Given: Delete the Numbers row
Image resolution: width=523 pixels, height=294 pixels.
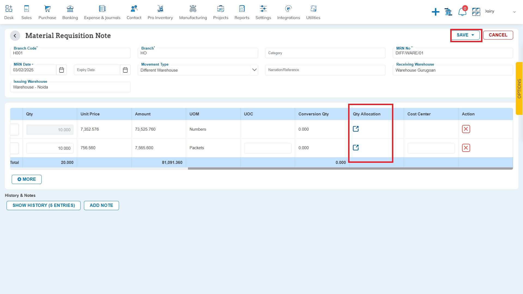Looking at the screenshot, I should coord(466,129).
